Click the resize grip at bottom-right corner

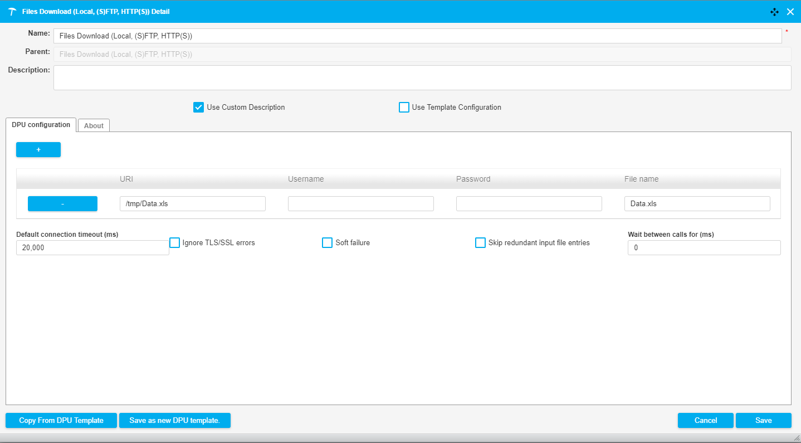pyautogui.click(x=796, y=439)
